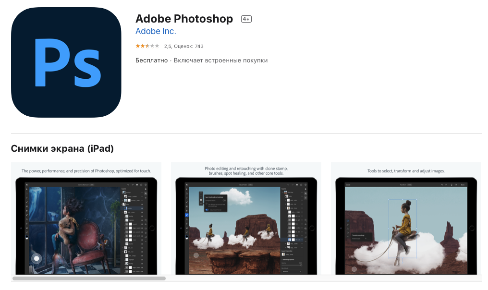488x290 pixels.
Task: Click the Adobe Photoshop title text
Action: 184,19
